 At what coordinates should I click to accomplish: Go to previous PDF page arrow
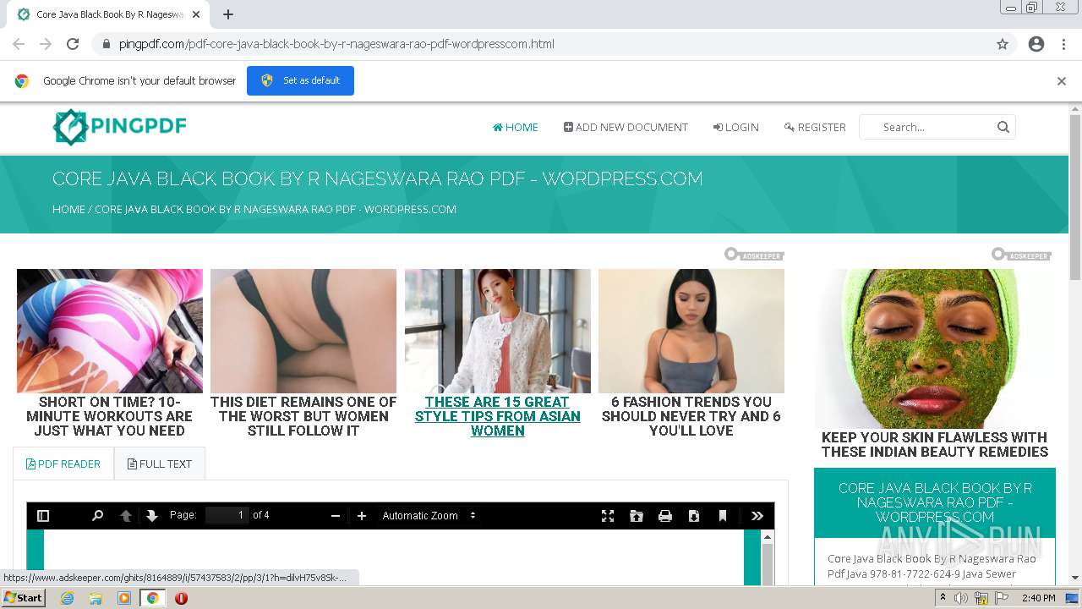126,516
